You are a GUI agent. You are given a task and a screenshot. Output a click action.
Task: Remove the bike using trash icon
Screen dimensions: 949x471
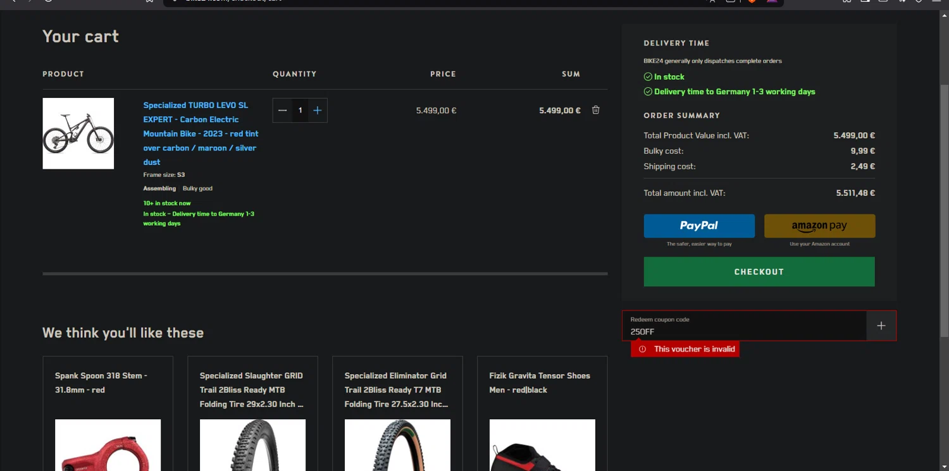(595, 110)
